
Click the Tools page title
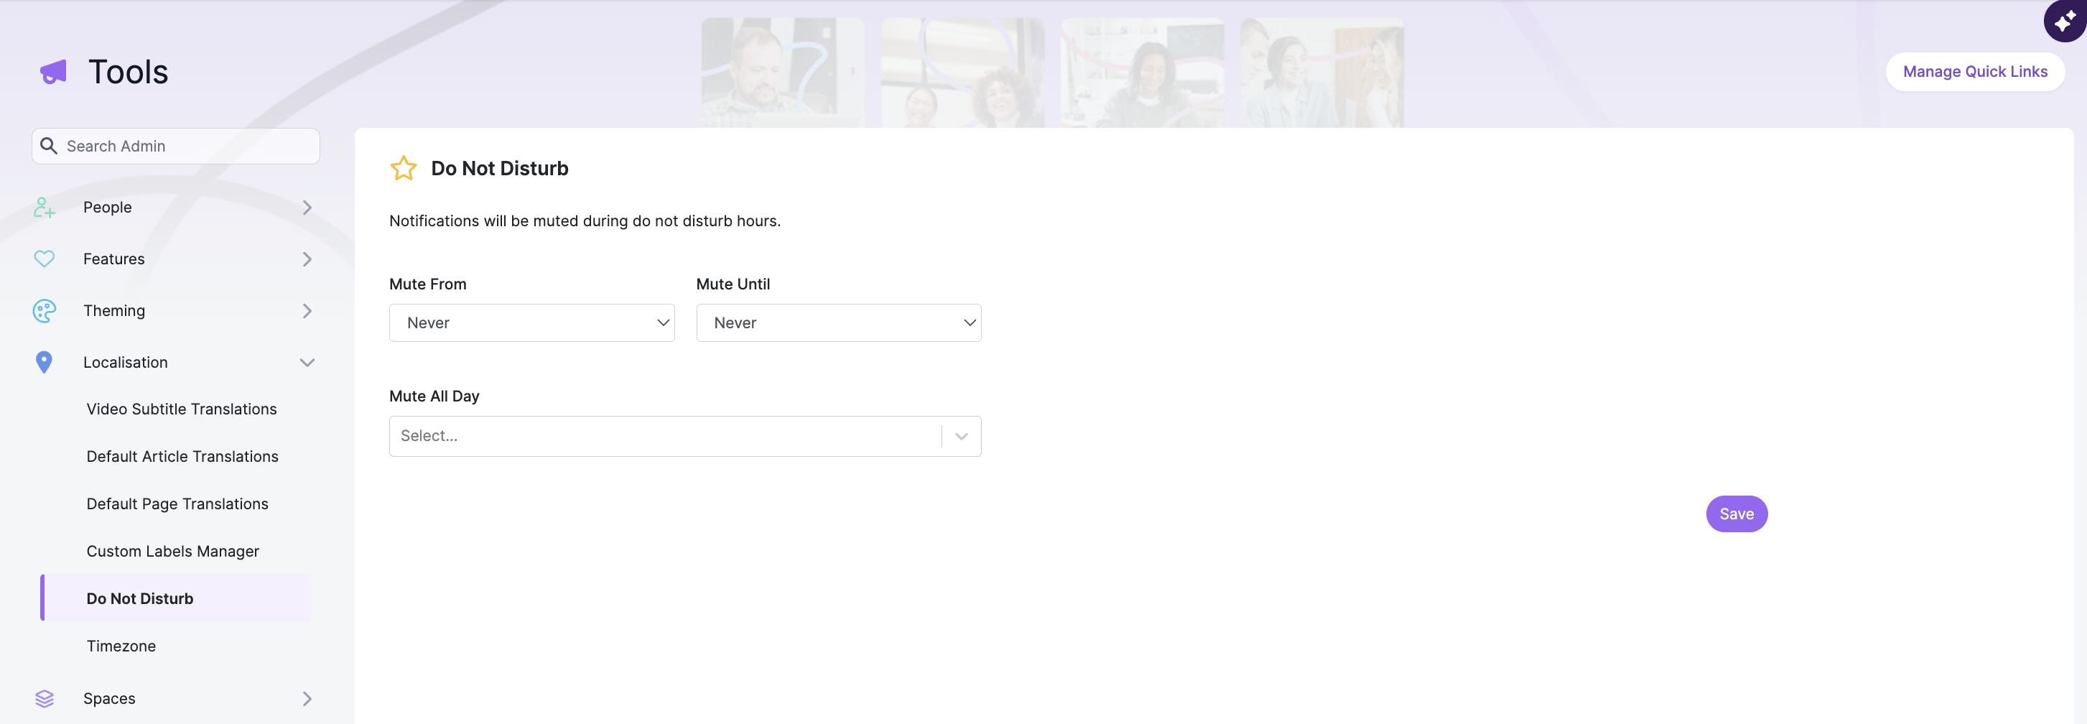tap(128, 72)
